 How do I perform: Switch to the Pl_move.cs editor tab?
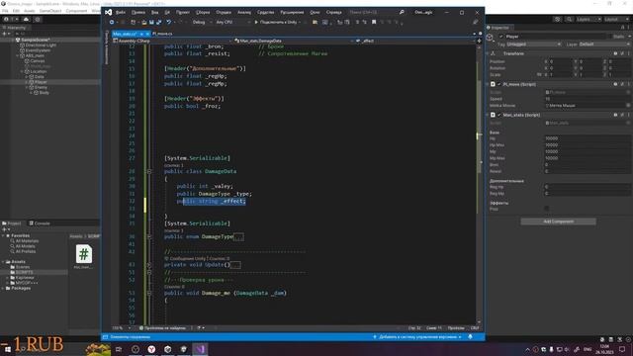[x=162, y=34]
